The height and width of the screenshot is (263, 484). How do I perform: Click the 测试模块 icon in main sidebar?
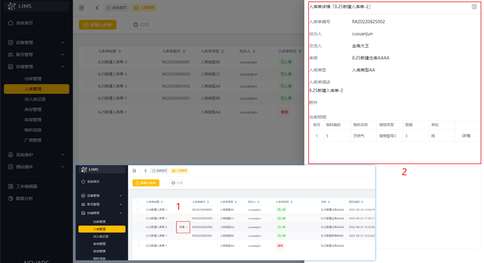pos(11,167)
